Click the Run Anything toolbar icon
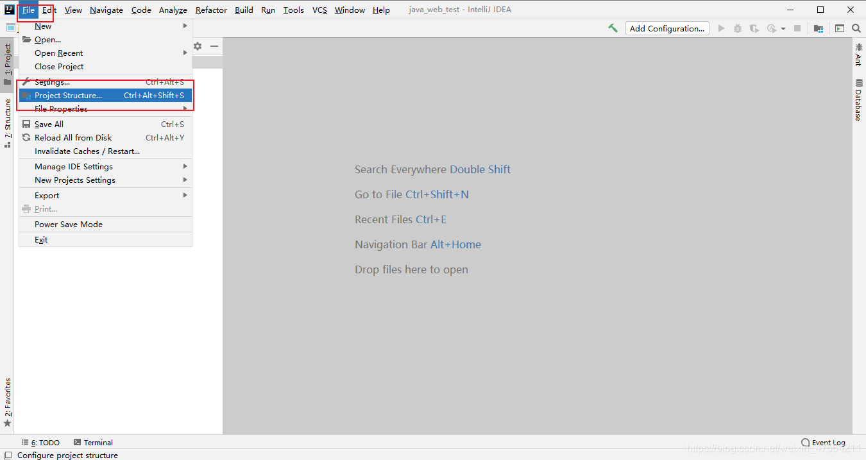 (840, 28)
